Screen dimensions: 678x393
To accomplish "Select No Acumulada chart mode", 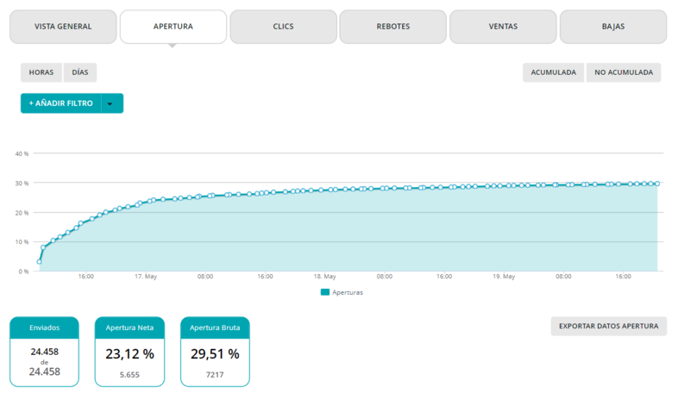I will coord(624,72).
